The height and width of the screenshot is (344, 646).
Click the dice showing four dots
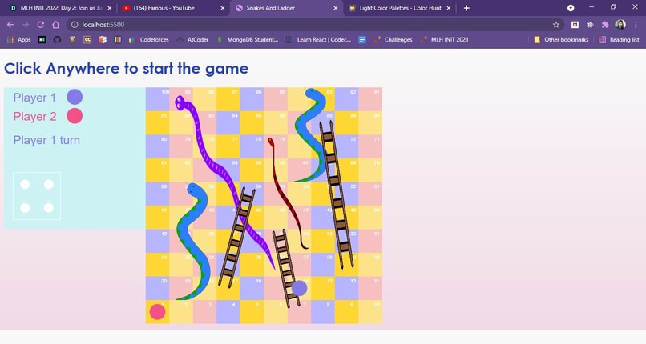click(37, 196)
